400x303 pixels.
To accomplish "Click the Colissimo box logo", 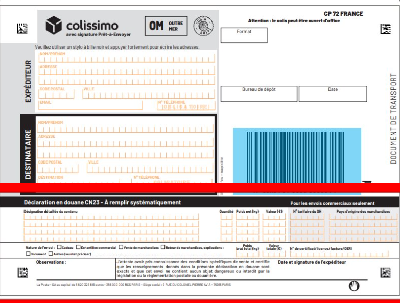I will [54, 25].
